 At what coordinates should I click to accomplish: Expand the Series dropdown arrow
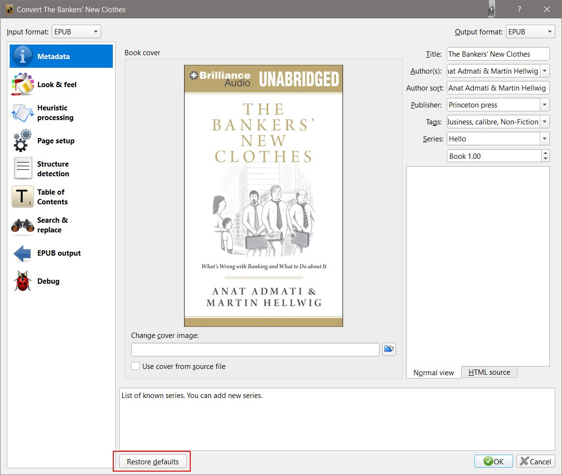[545, 138]
